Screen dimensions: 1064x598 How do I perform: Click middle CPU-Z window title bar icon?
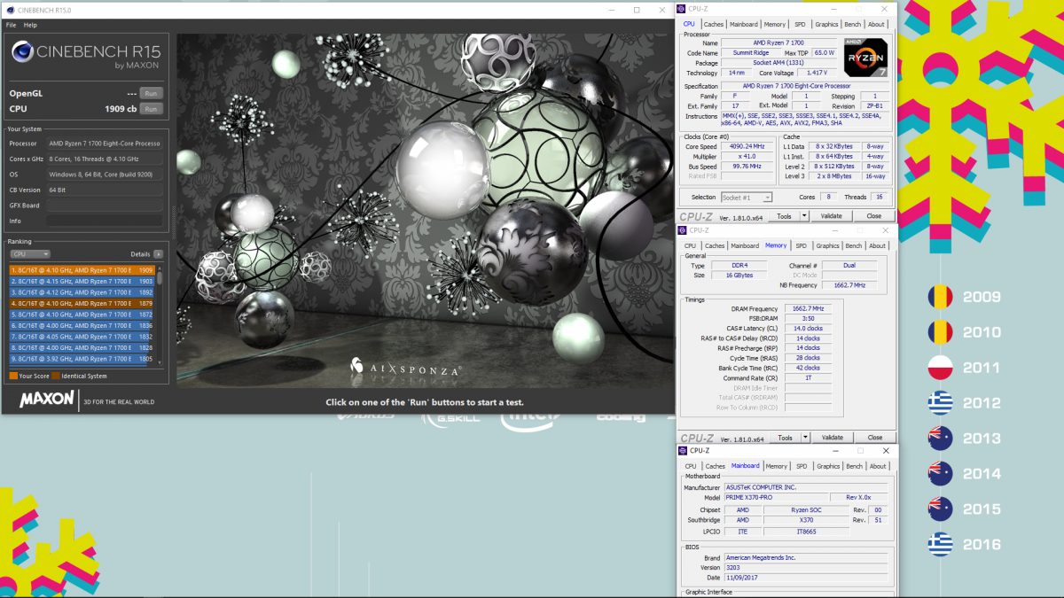[x=682, y=230]
